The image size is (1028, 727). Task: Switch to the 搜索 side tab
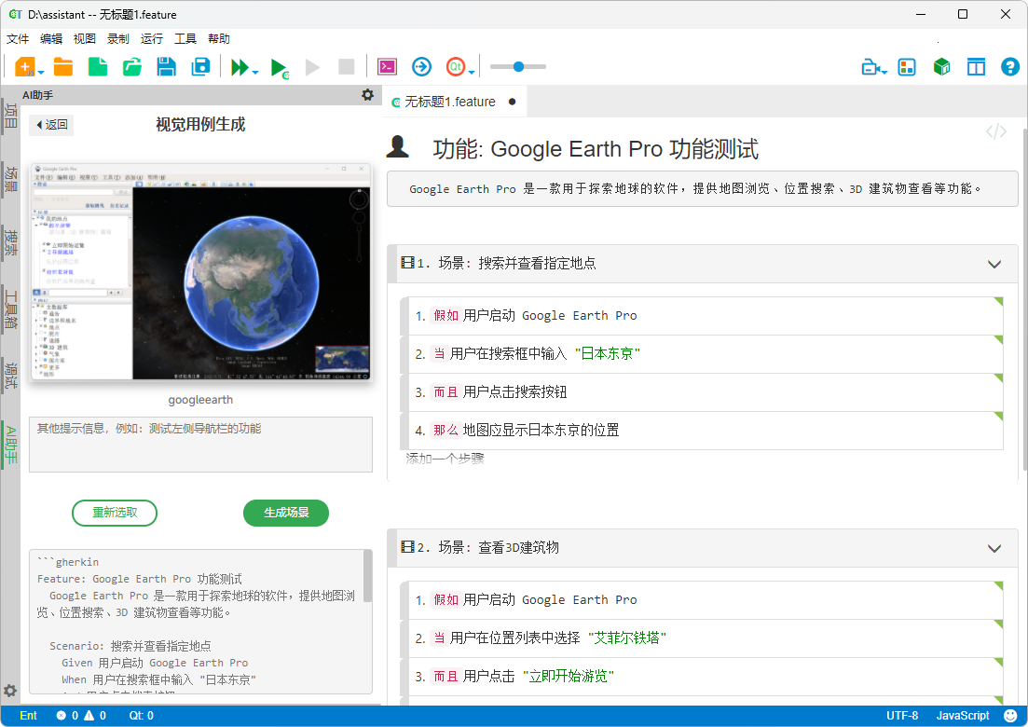[10, 241]
